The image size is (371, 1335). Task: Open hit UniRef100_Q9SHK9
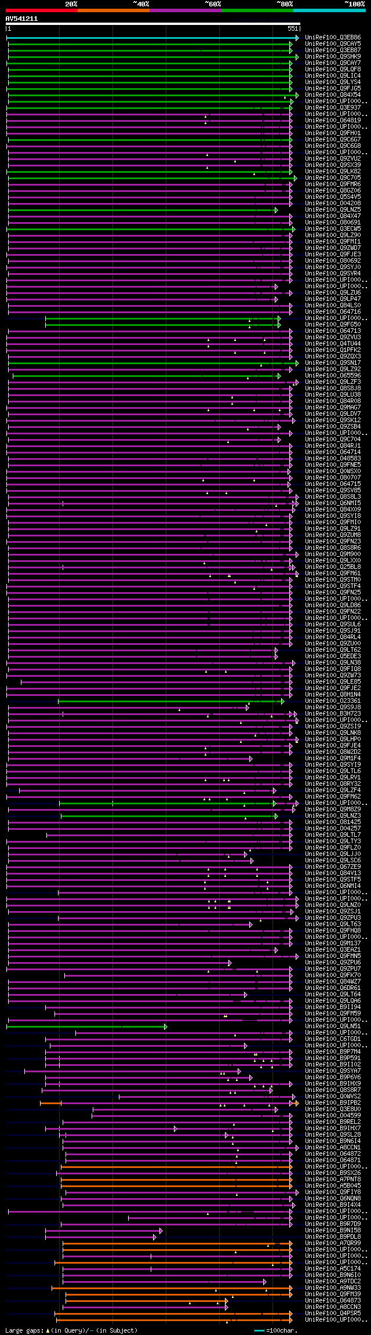click(x=333, y=57)
